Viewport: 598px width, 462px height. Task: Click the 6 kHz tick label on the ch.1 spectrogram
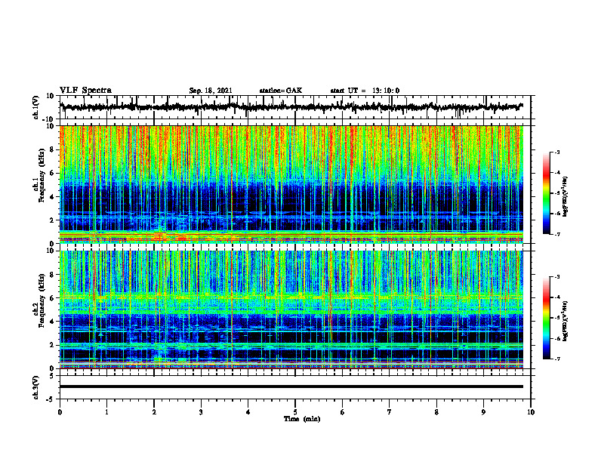tap(53, 174)
